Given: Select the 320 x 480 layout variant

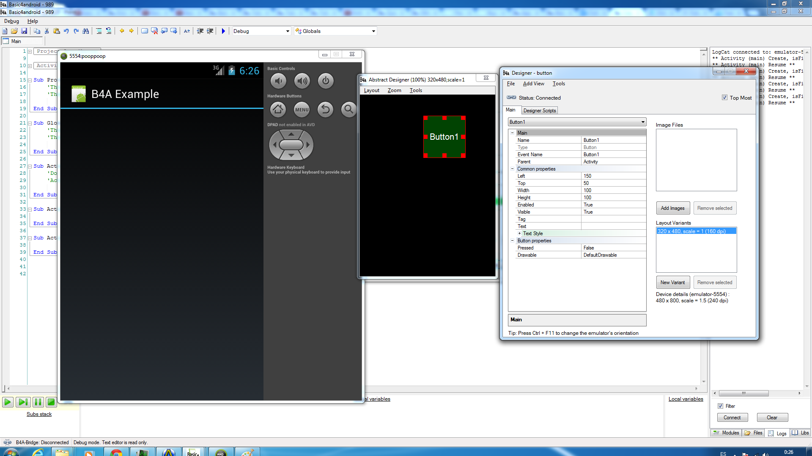Looking at the screenshot, I should pos(696,231).
